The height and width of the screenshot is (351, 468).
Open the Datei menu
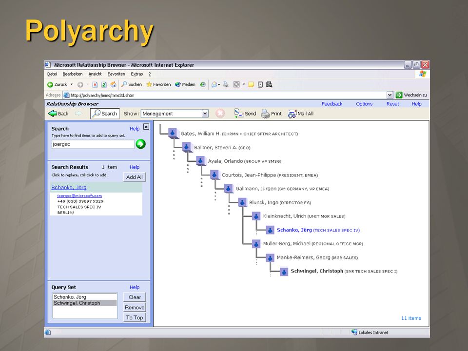(x=52, y=74)
